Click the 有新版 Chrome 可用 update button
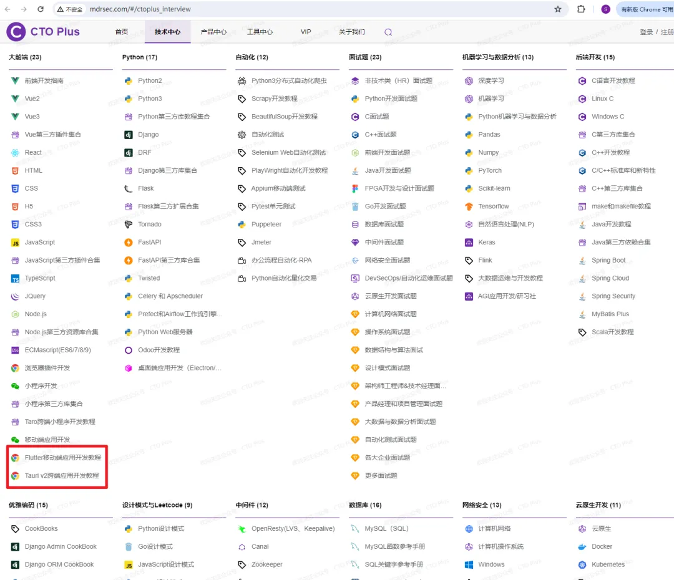The height and width of the screenshot is (580, 674). coord(646,9)
